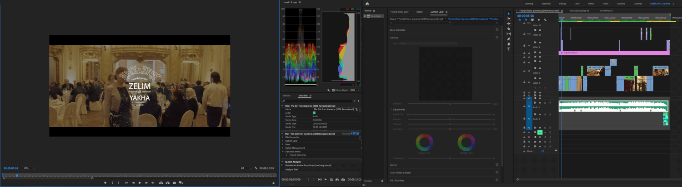Play the sequence in Program Monitor
Screen dimensions: 682x187
pos(140,182)
